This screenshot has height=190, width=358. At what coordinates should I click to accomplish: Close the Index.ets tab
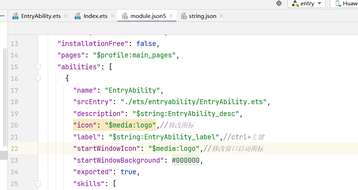click(113, 16)
